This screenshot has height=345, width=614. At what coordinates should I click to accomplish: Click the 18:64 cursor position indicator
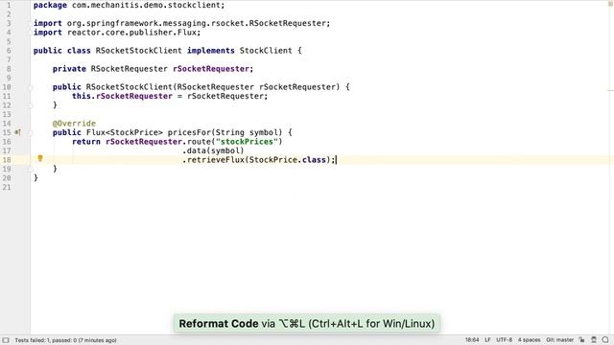(472, 340)
